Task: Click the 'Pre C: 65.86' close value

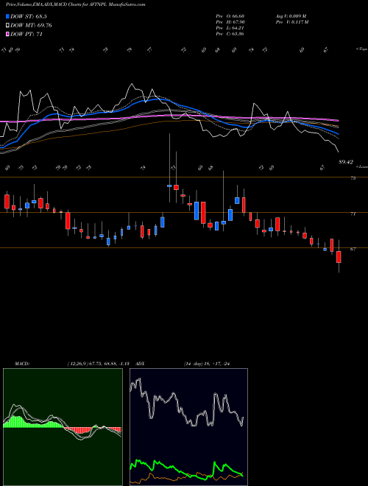Action: (x=230, y=34)
